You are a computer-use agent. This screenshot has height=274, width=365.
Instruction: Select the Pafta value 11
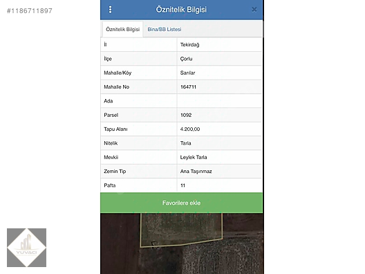[182, 185]
